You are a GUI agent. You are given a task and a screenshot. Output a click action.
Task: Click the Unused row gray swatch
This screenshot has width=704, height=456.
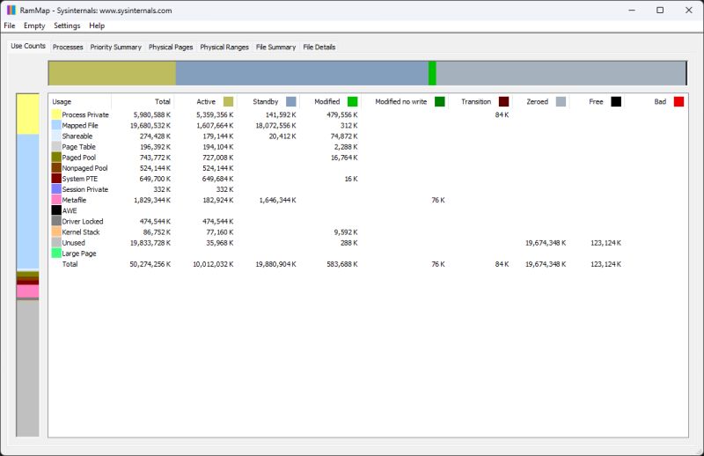pyautogui.click(x=56, y=243)
